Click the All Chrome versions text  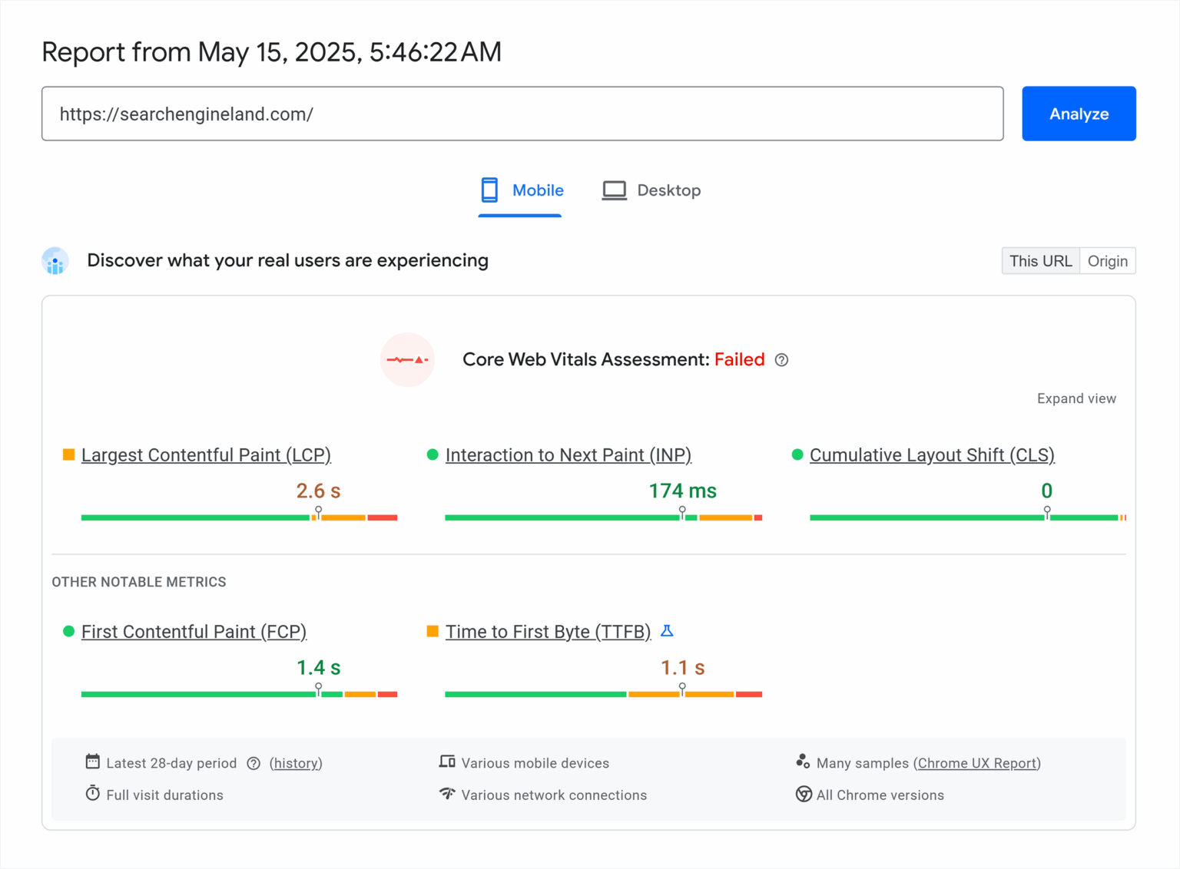[x=880, y=795]
